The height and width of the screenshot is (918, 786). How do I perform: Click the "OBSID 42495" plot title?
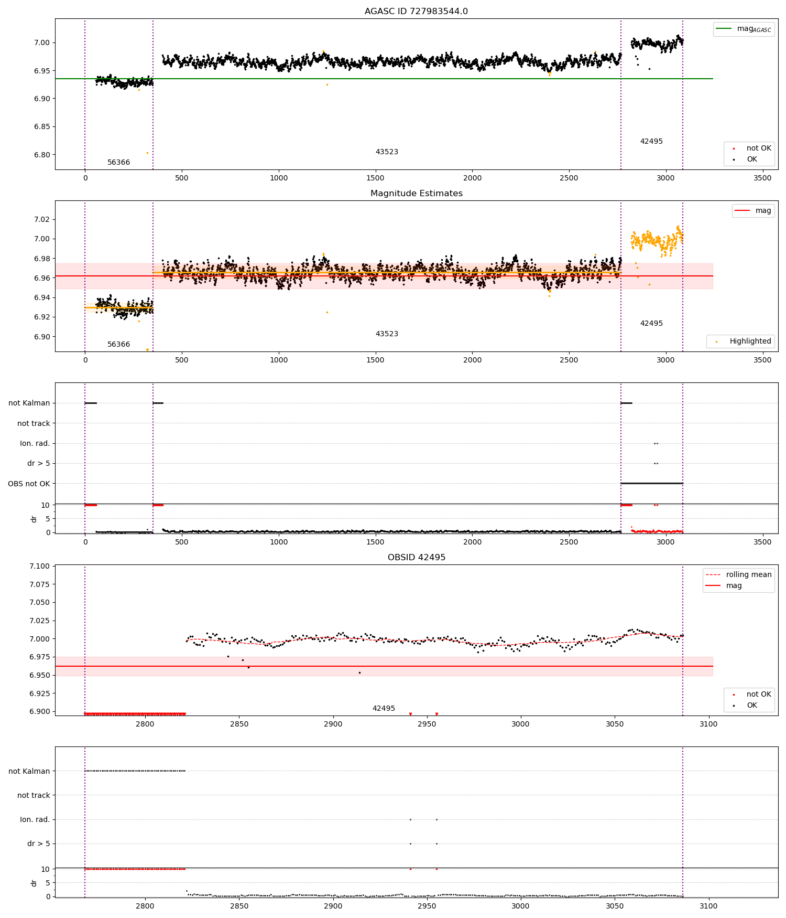click(416, 558)
